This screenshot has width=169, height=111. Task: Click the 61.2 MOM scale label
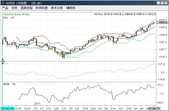pyautogui.click(x=160, y=85)
